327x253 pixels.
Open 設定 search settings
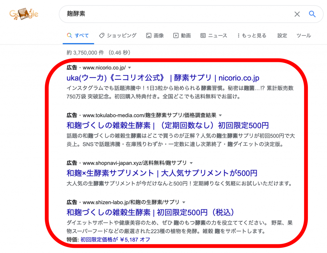282,36
